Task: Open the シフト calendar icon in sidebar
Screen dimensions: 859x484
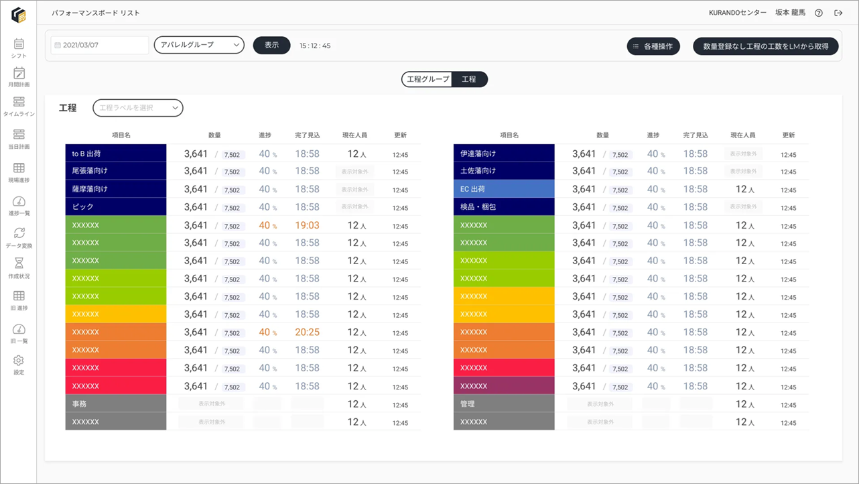Action: tap(19, 44)
